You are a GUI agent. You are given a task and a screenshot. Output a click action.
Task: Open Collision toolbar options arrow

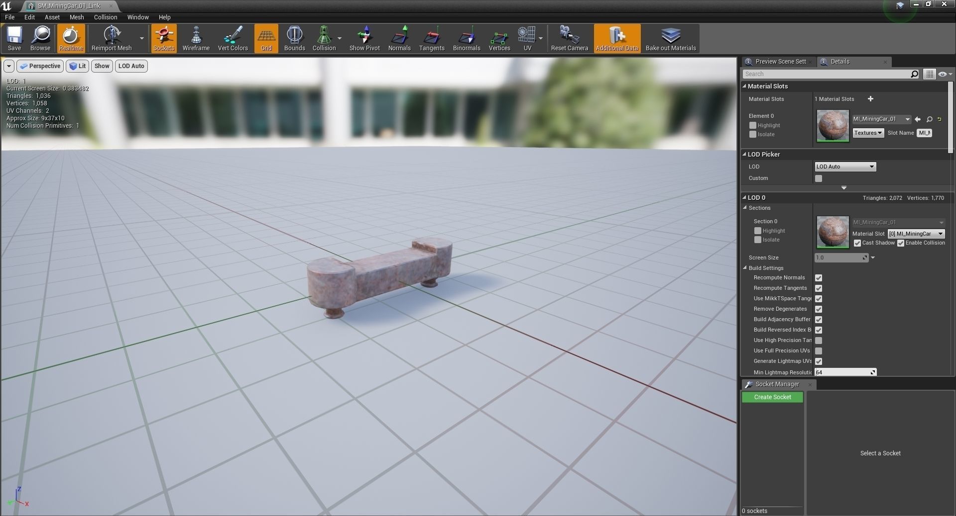(340, 38)
